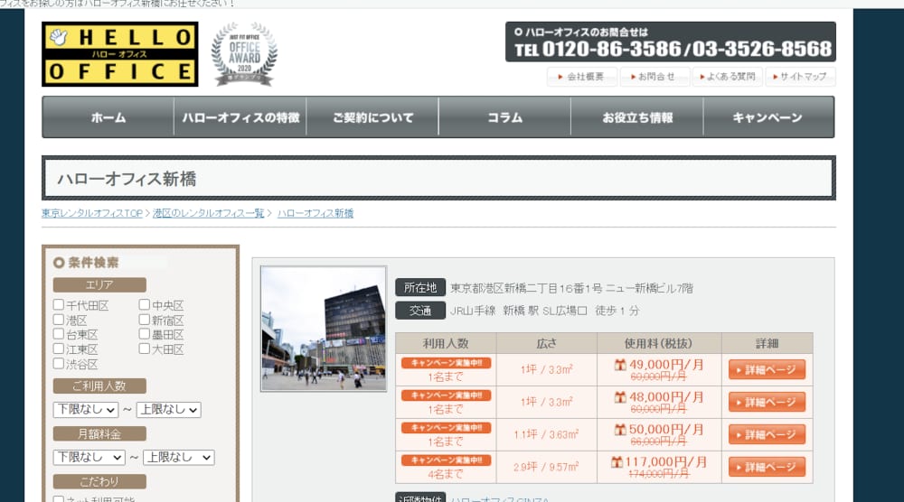This screenshot has height=502, width=904.
Task: Click the 4名まで capacity text
Action: click(445, 474)
